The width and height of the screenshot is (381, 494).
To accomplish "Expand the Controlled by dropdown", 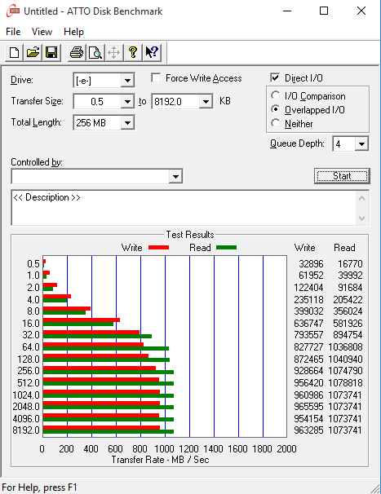I will [175, 176].
